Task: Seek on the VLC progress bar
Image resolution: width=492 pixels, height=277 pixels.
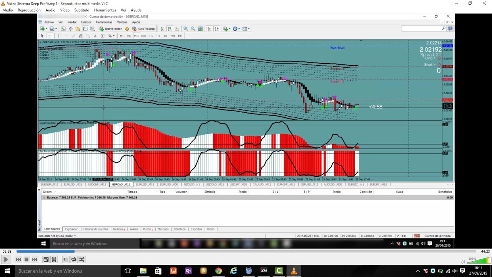Action: [246, 251]
